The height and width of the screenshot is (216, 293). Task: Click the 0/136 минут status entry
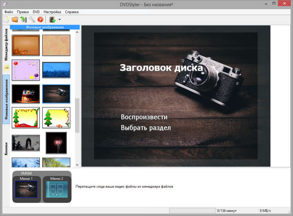[x=227, y=211]
